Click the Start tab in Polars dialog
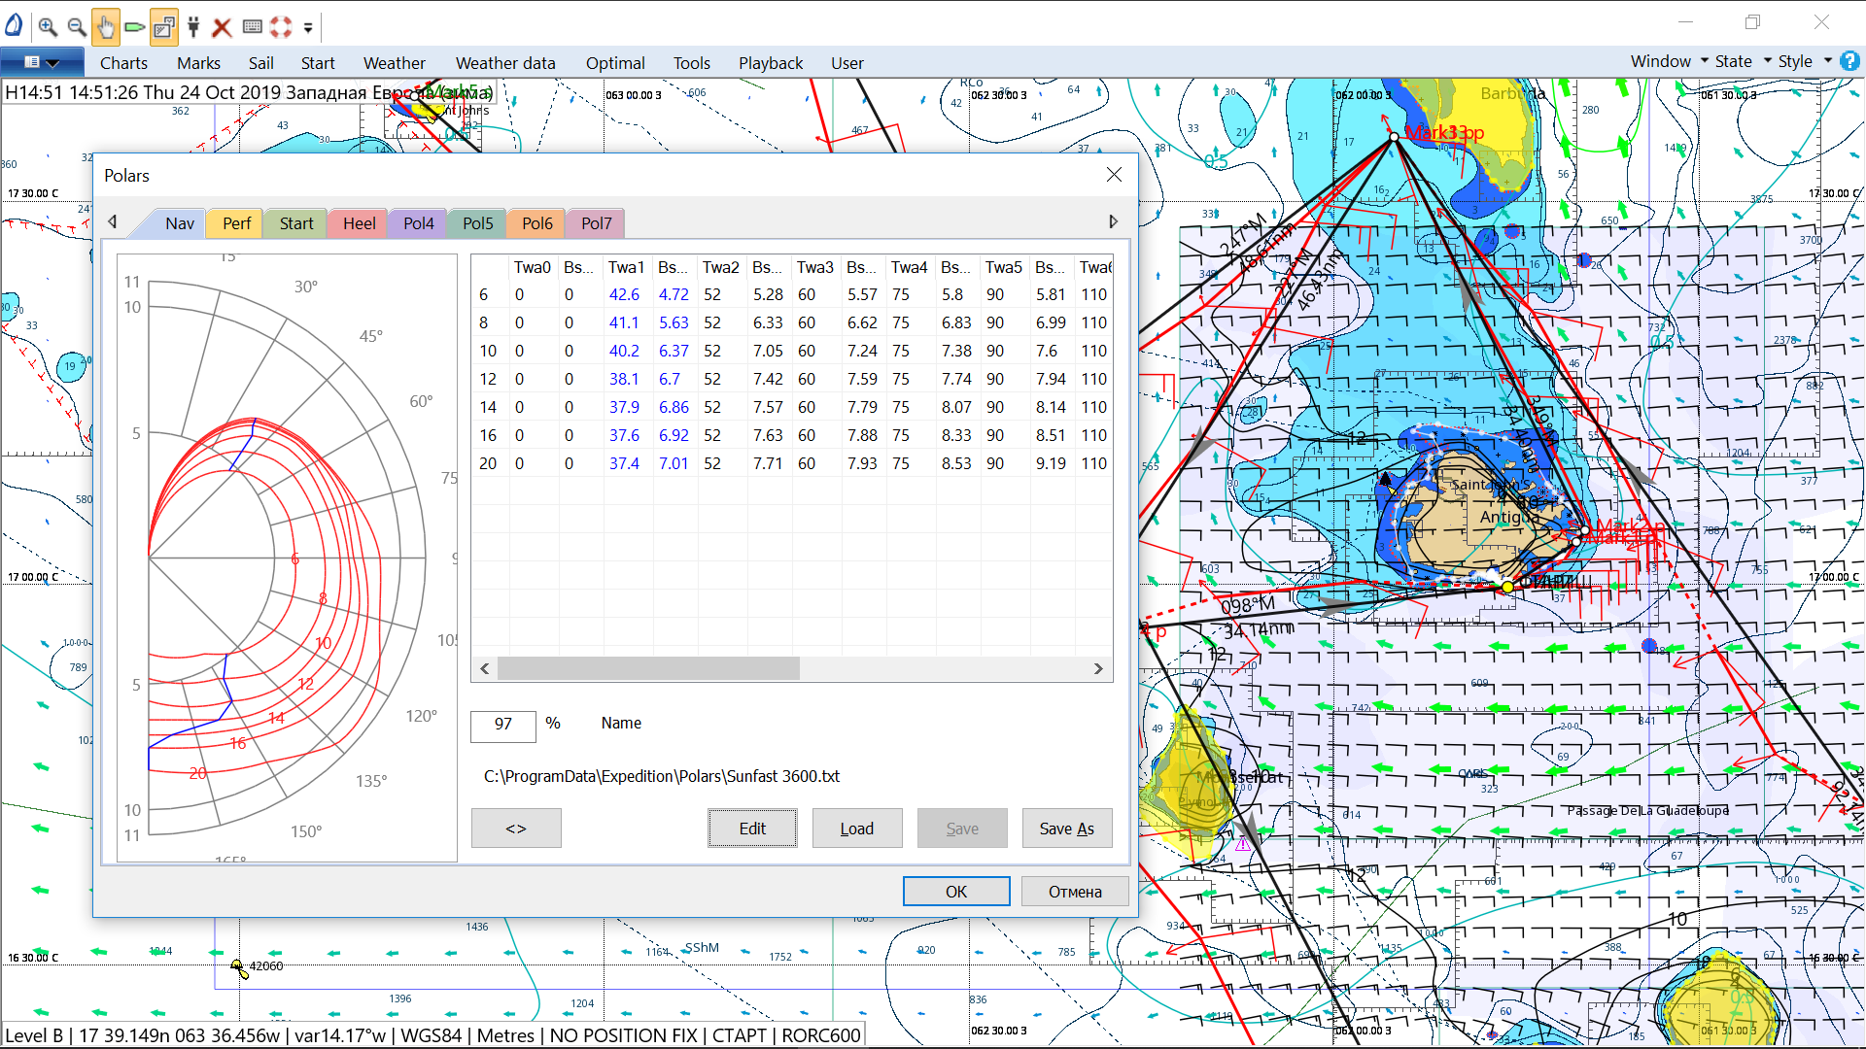Image resolution: width=1866 pixels, height=1049 pixels. tap(296, 222)
